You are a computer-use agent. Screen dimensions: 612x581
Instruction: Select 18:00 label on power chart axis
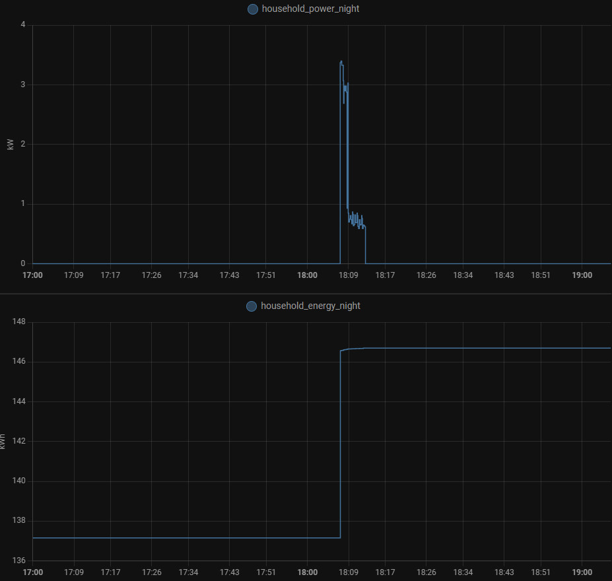(307, 275)
